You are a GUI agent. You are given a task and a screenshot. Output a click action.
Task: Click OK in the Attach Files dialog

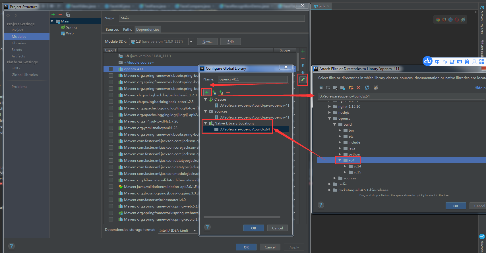point(456,206)
